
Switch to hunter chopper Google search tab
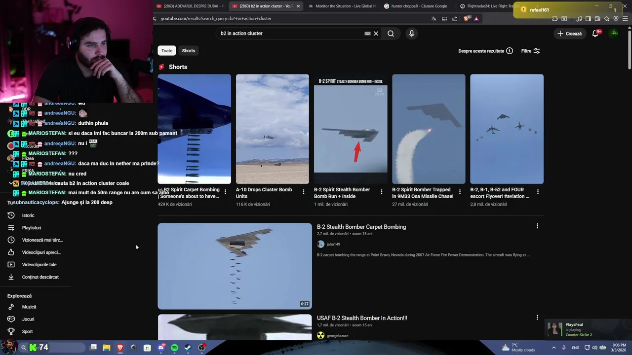point(417,6)
